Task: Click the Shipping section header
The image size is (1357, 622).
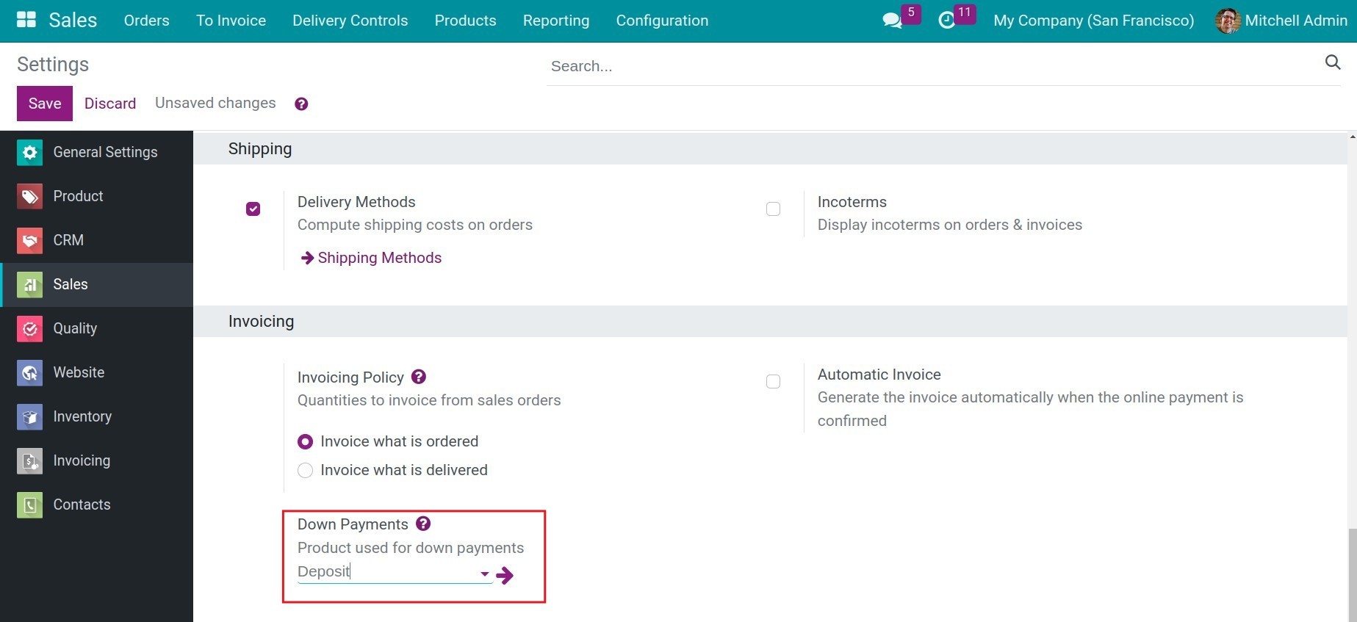Action: click(x=770, y=149)
